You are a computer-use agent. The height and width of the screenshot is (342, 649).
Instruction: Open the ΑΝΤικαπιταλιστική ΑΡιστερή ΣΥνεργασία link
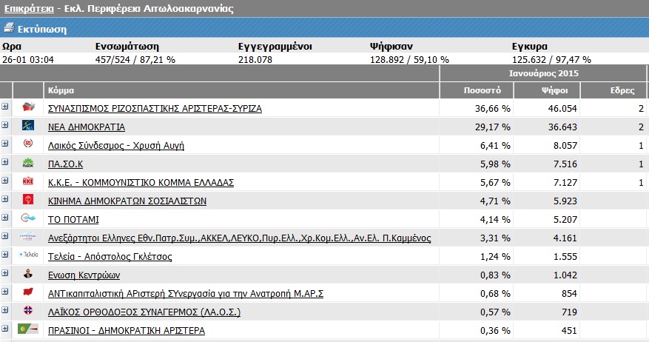186,294
